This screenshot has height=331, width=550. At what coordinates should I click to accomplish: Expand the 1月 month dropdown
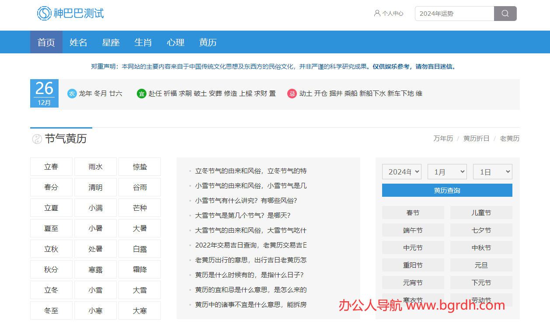point(447,172)
